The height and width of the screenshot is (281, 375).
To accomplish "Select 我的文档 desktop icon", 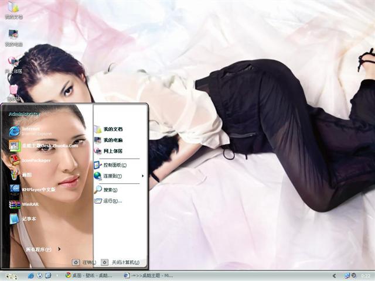I will tap(14, 10).
